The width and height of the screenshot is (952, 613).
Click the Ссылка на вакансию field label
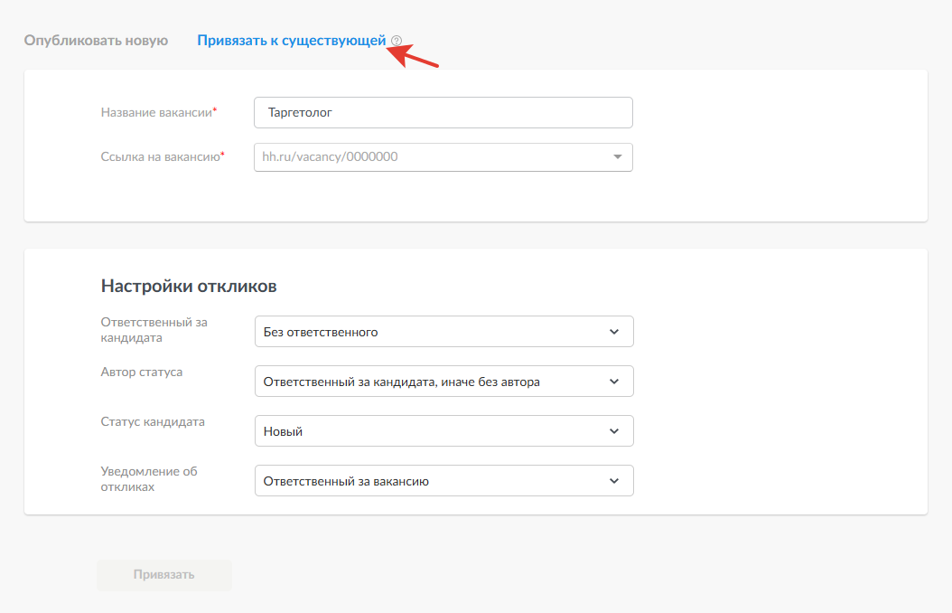point(162,156)
